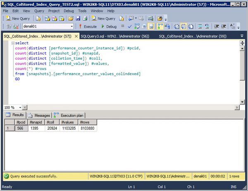Click the split editor icon above scrollbar
Viewport: 248px width, 191px height.
pos(242,43)
